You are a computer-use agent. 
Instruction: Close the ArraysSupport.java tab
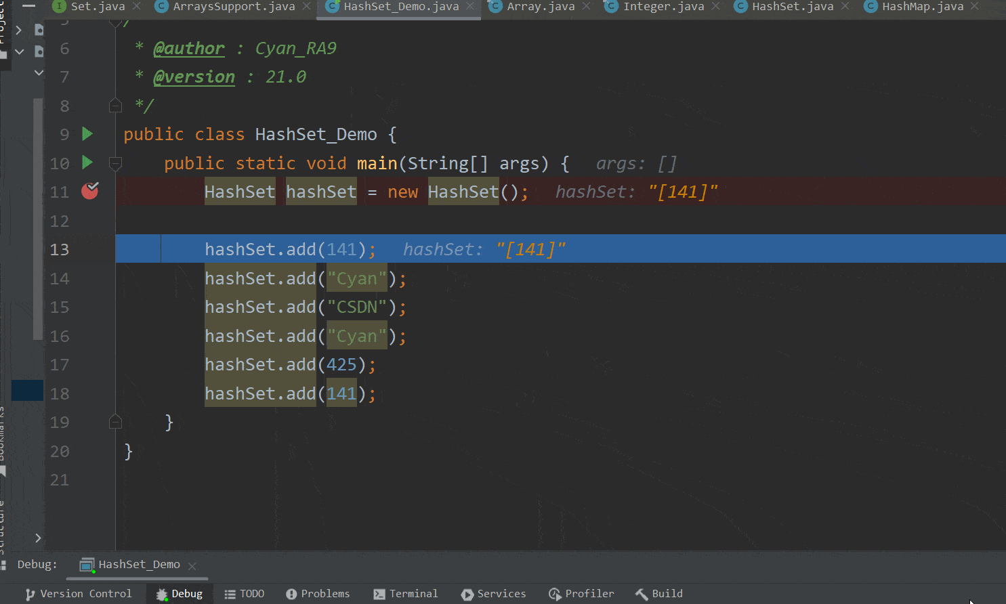[x=307, y=7]
